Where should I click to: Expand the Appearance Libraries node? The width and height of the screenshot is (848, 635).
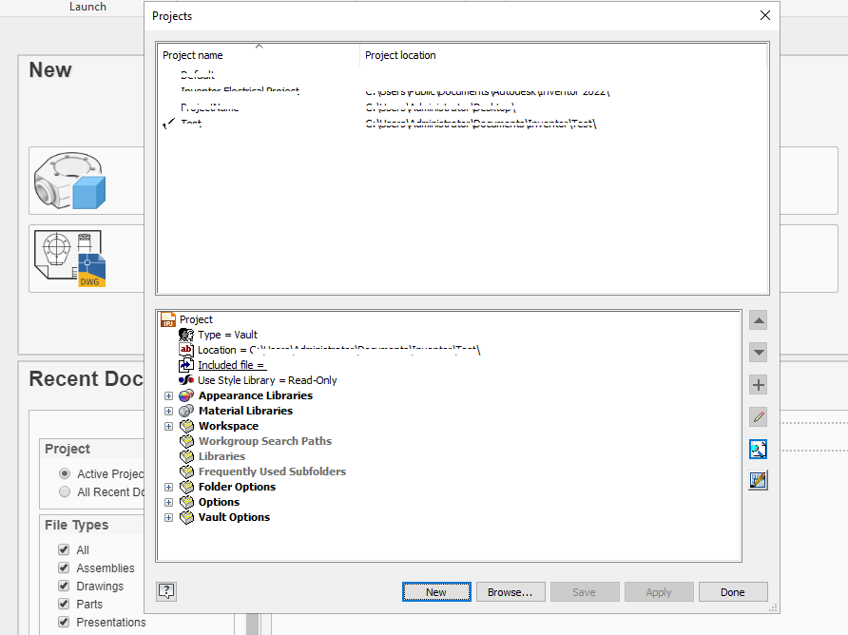point(168,396)
